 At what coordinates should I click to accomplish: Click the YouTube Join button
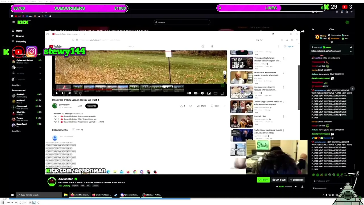pos(80,106)
